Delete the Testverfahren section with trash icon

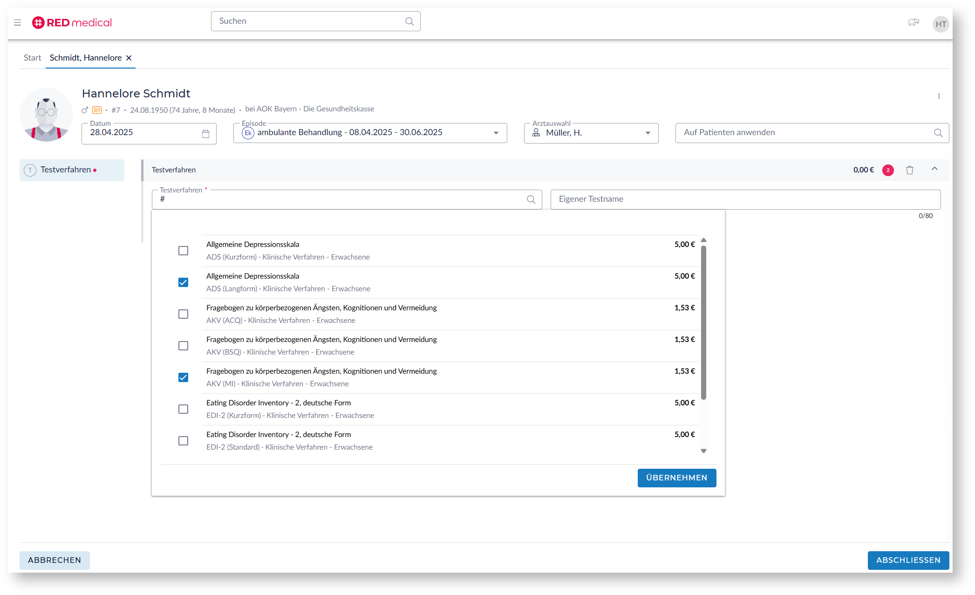[x=909, y=170]
